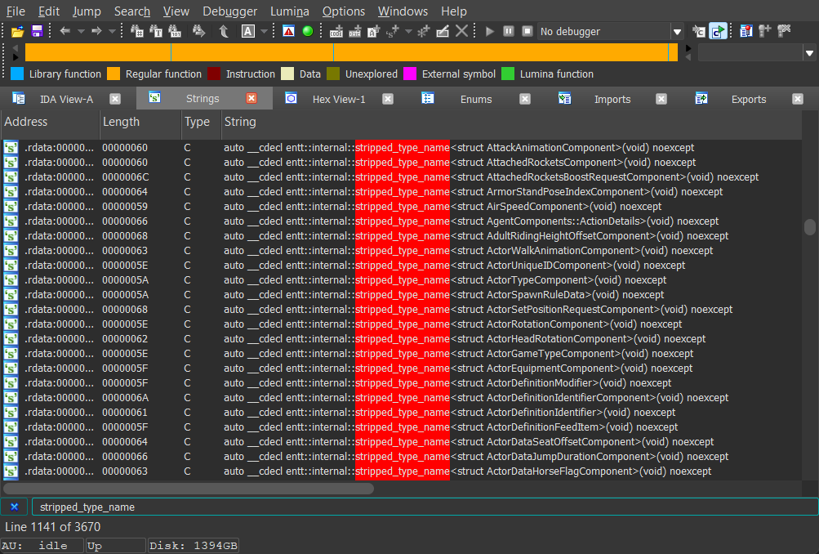
Task: Click the binoculars byte sequence search icon
Action: (175, 31)
